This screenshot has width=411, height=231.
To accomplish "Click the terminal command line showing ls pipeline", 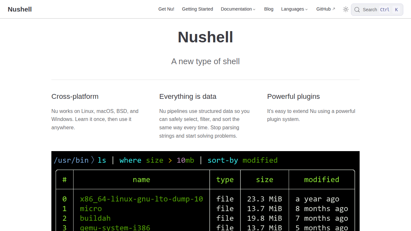I will tap(166, 160).
